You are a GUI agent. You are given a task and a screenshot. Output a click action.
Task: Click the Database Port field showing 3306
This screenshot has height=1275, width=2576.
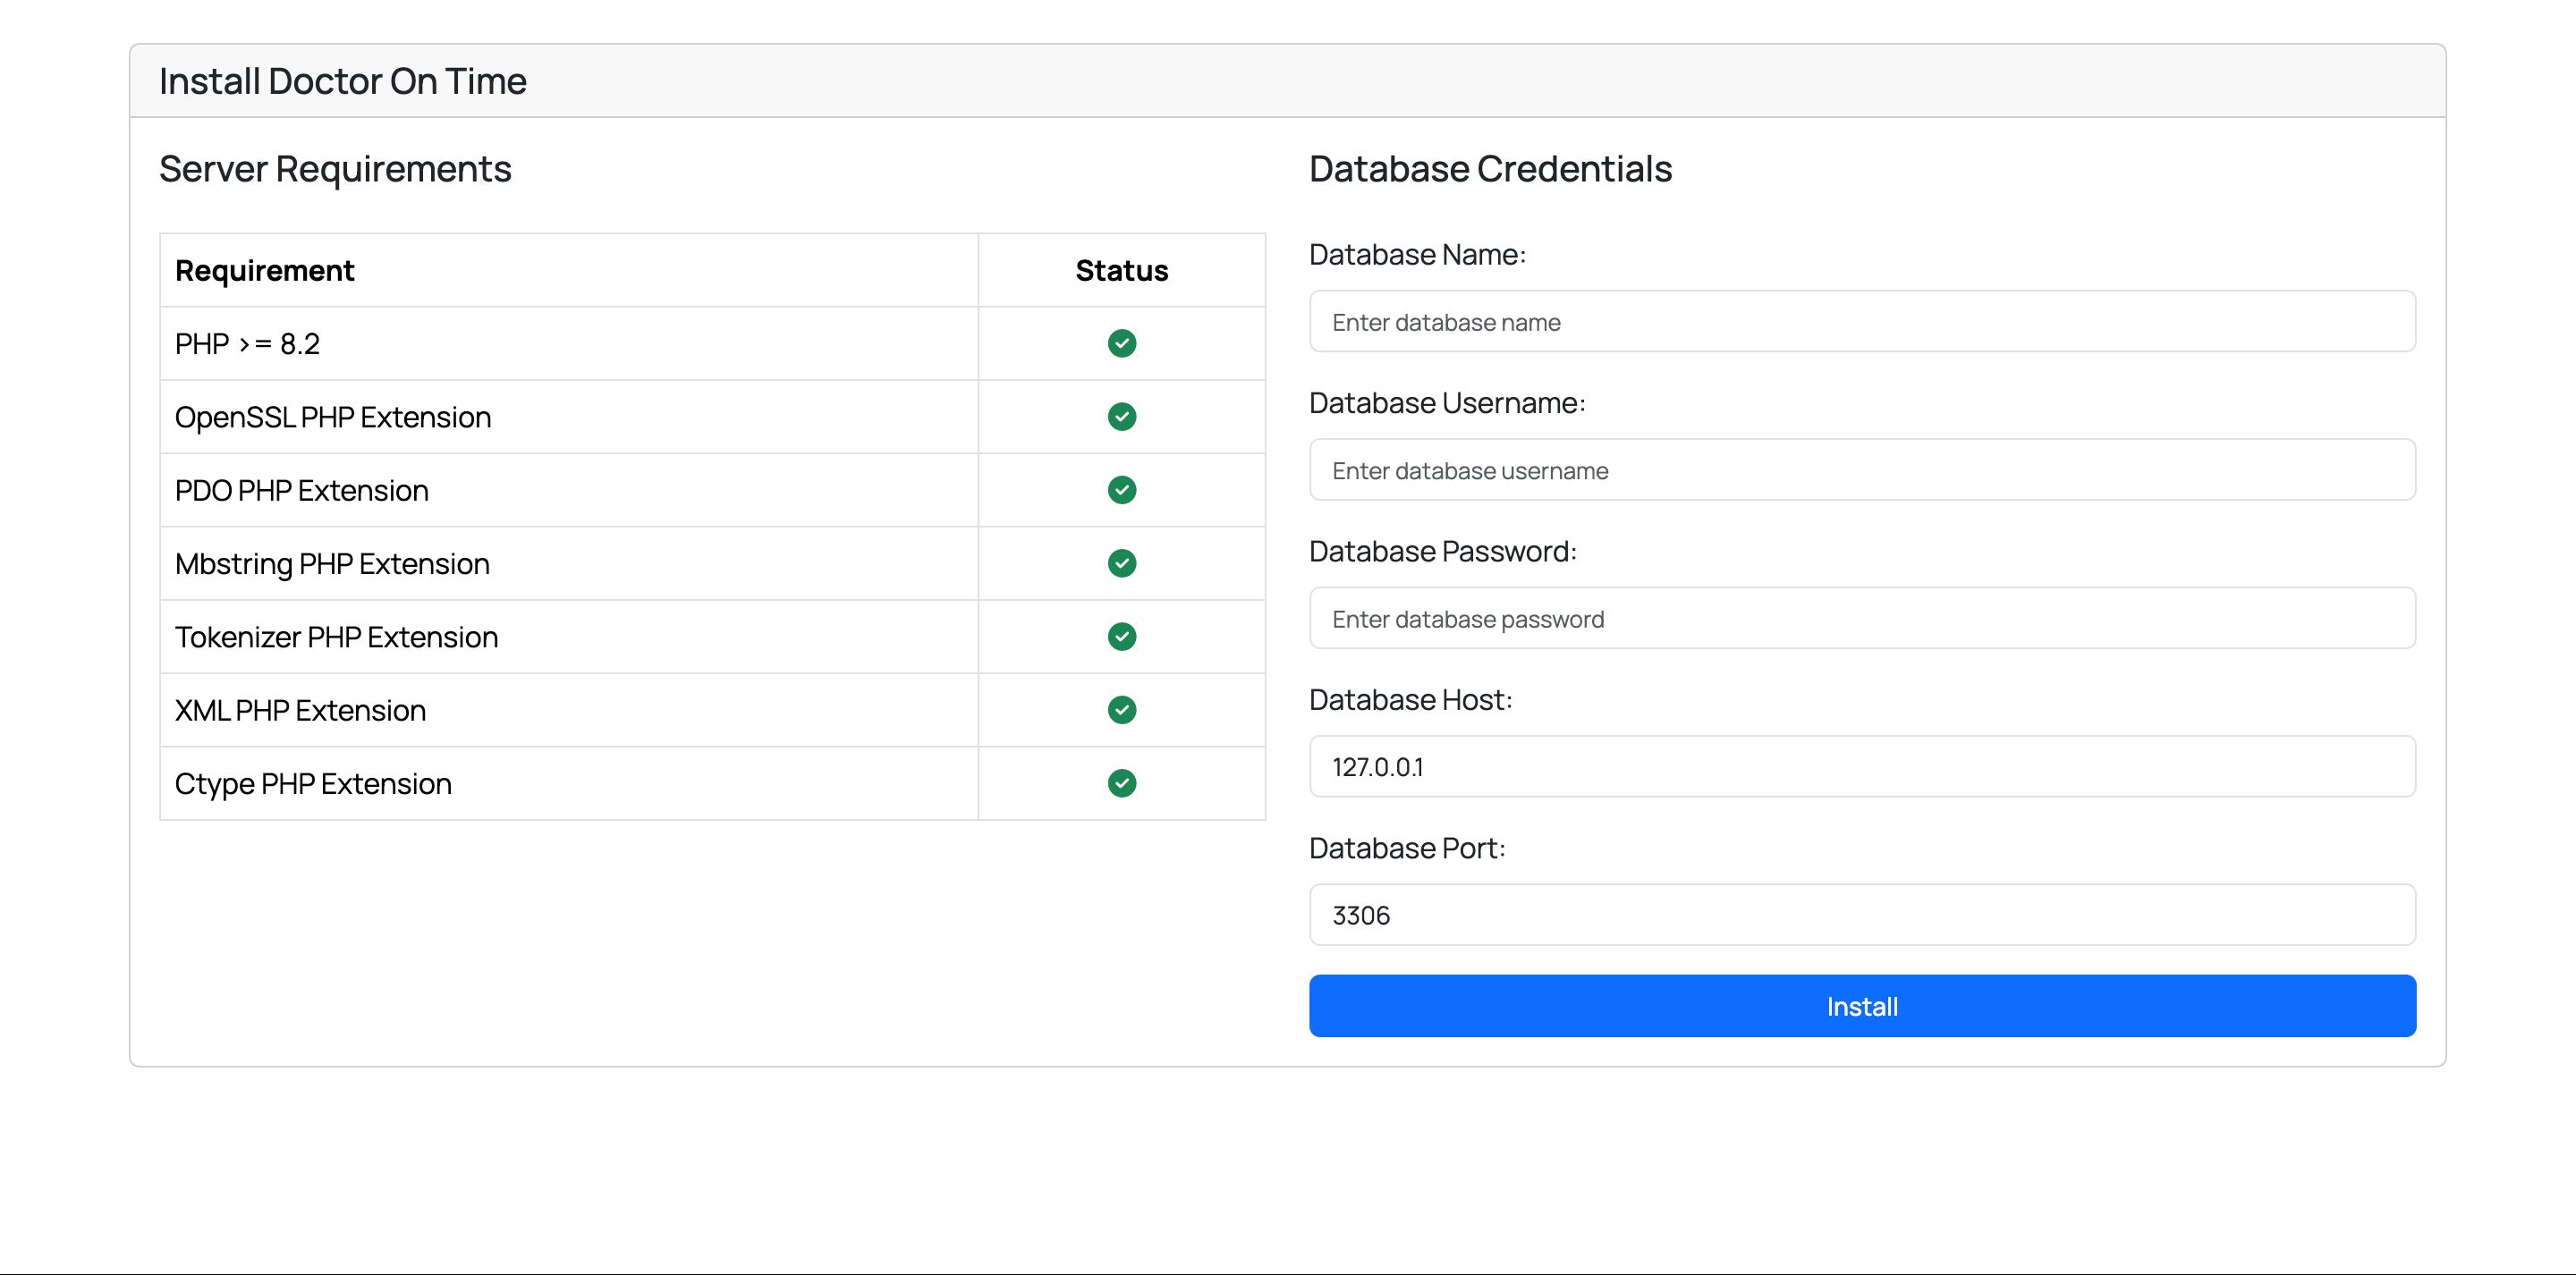tap(1861, 915)
